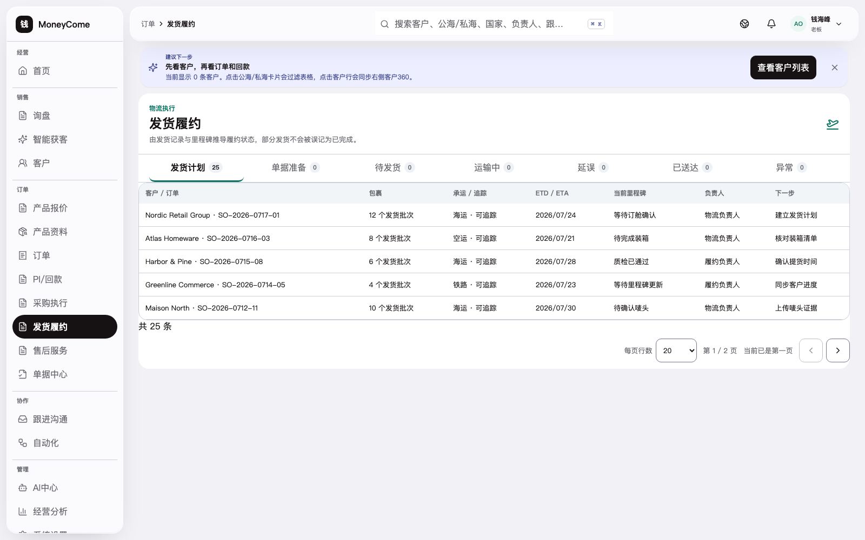The width and height of the screenshot is (865, 540).
Task: Click the MoneyCome logo icon
Action: (x=24, y=24)
